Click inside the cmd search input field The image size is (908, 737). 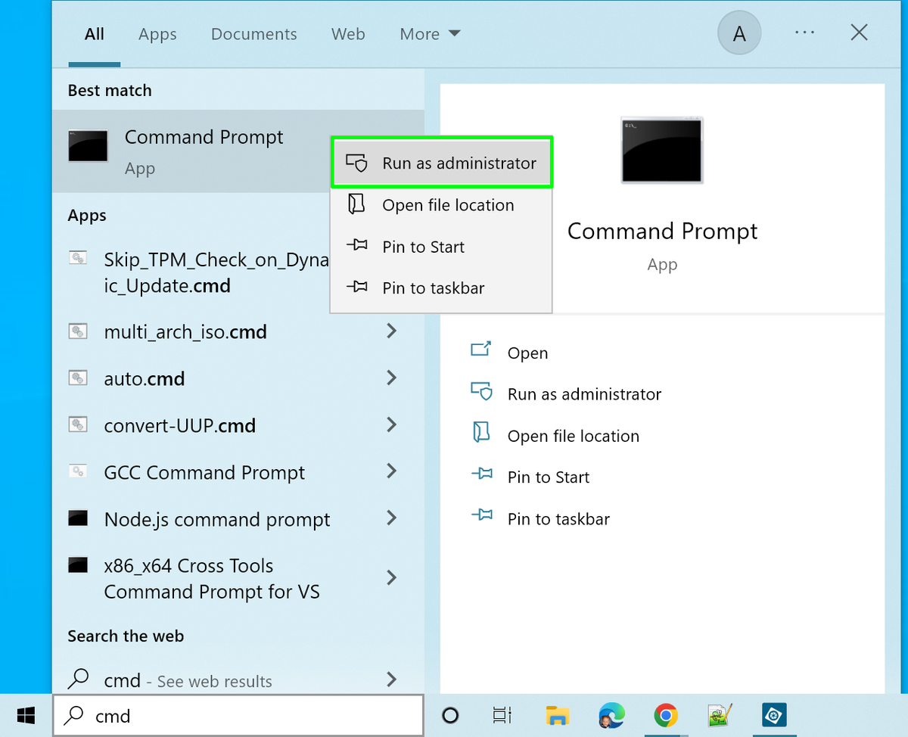coord(227,715)
